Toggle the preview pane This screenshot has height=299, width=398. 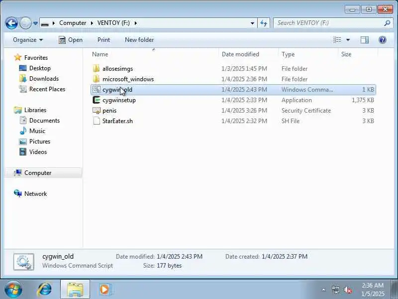point(365,40)
